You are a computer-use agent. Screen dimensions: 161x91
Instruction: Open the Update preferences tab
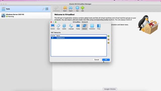(64, 27)
